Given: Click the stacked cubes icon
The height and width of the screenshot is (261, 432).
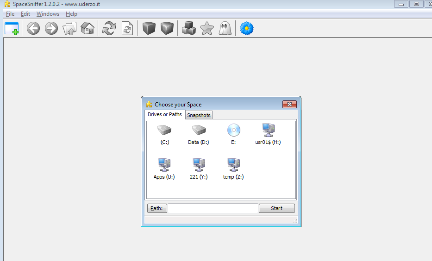Looking at the screenshot, I should [188, 29].
